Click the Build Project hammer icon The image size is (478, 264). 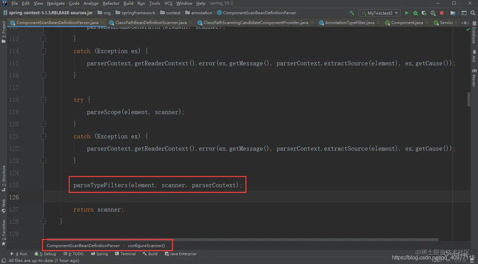(352, 13)
